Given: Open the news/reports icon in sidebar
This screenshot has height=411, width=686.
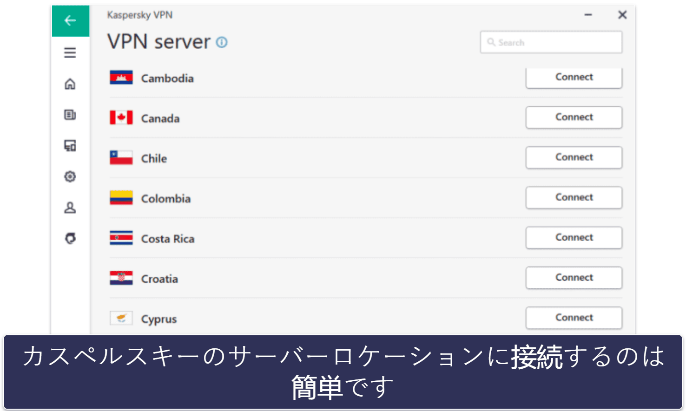Looking at the screenshot, I should pyautogui.click(x=70, y=115).
